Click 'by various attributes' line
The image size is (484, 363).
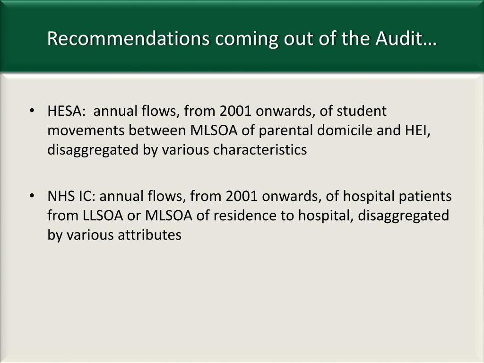point(114,235)
